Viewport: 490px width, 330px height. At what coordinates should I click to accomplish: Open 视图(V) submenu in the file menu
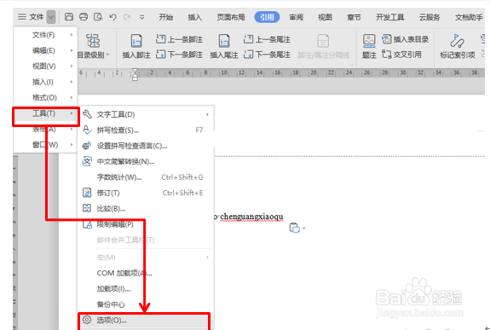[45, 66]
